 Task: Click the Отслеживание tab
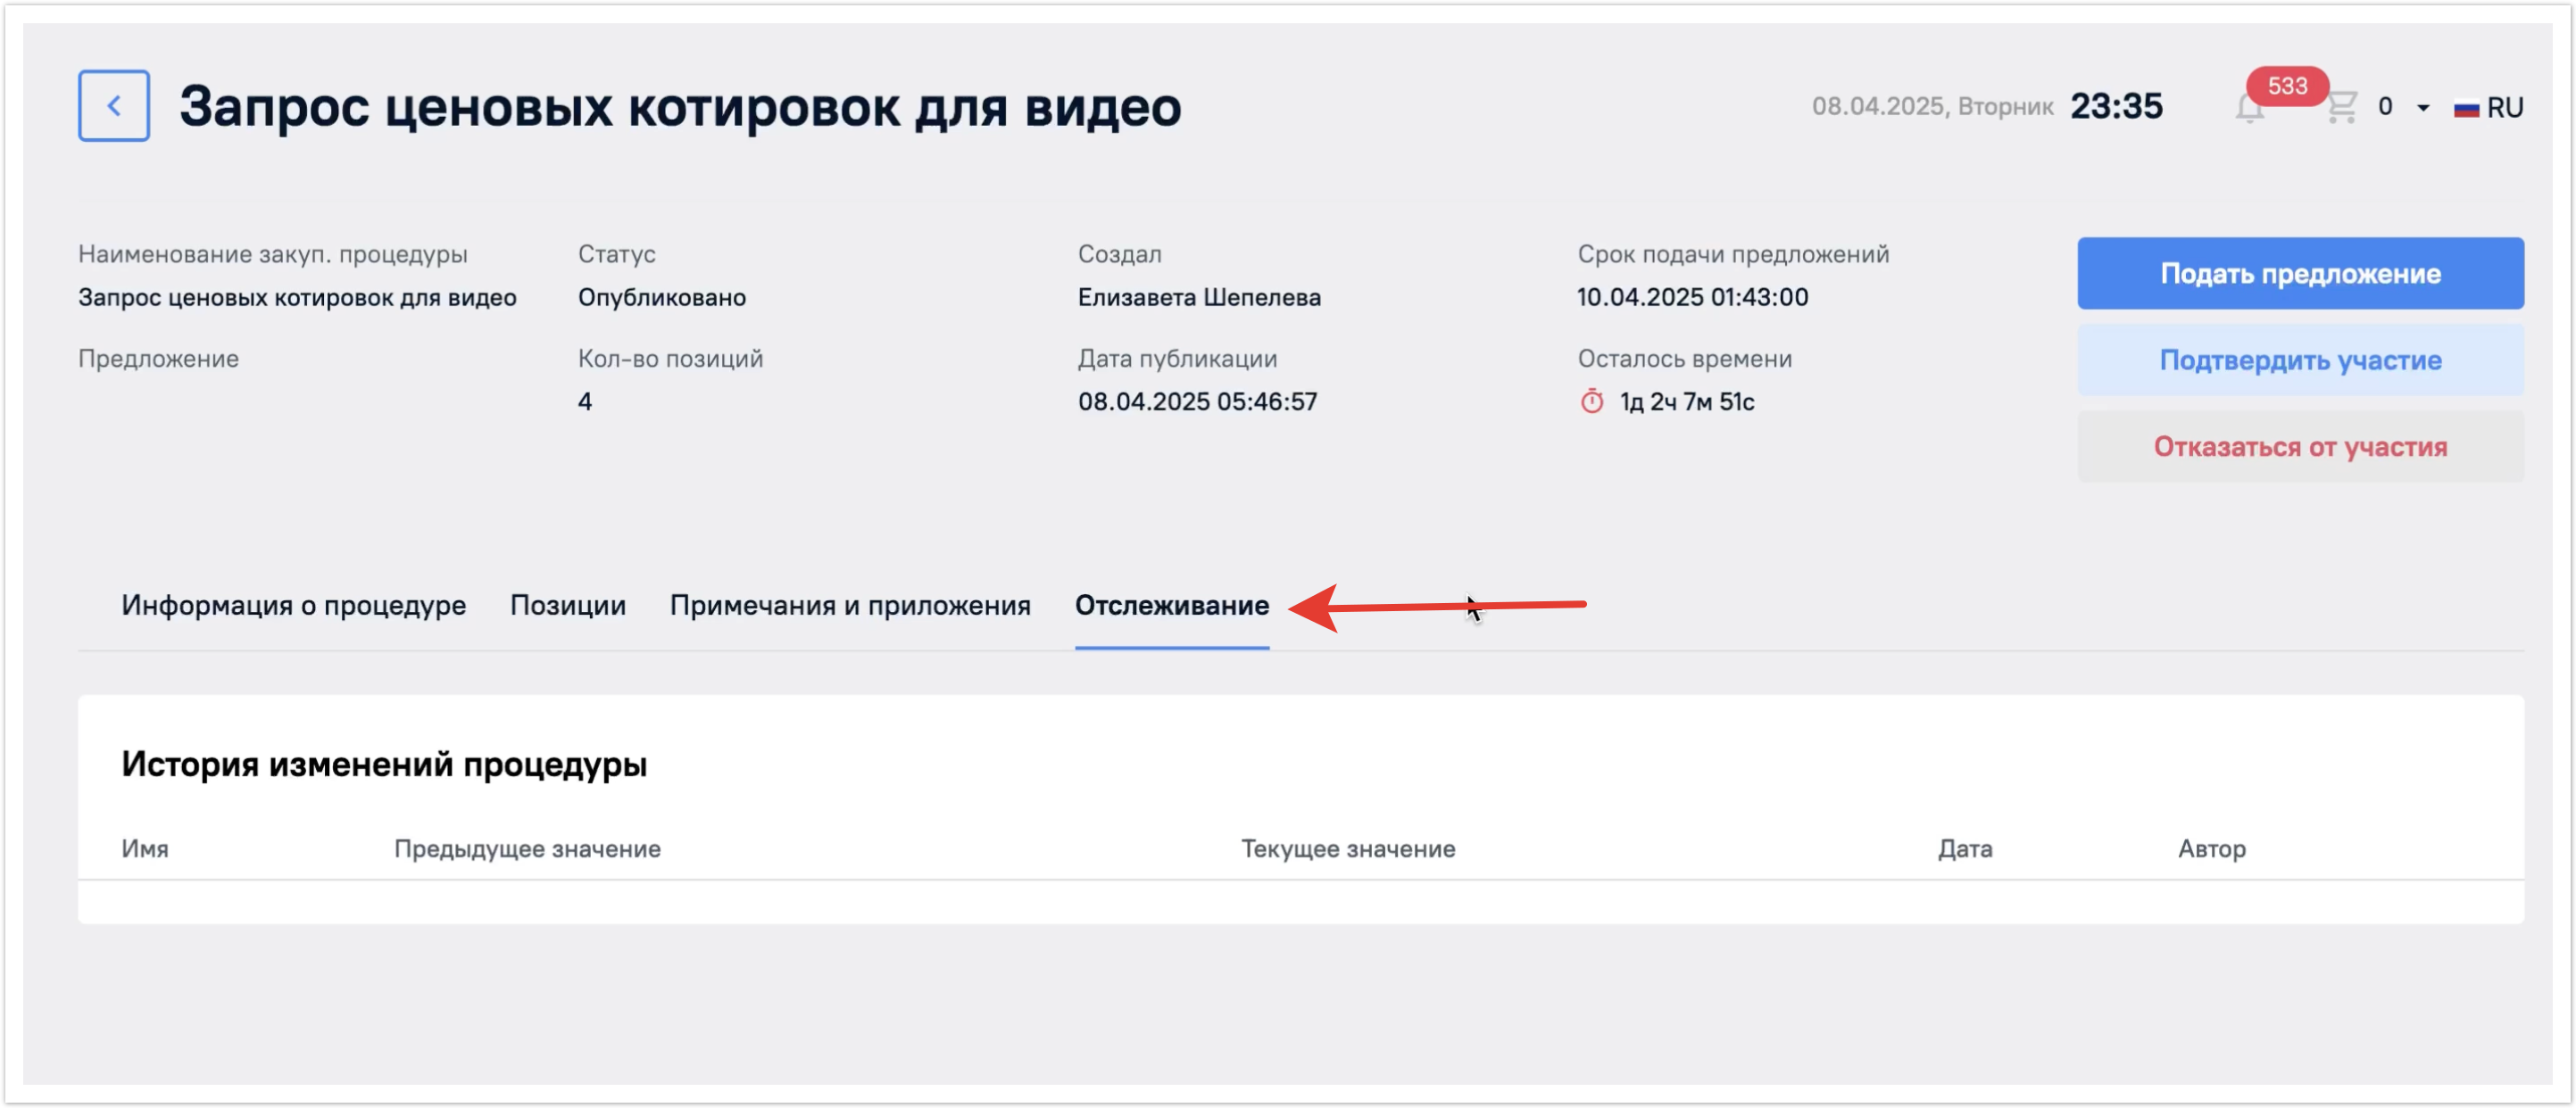click(1171, 606)
